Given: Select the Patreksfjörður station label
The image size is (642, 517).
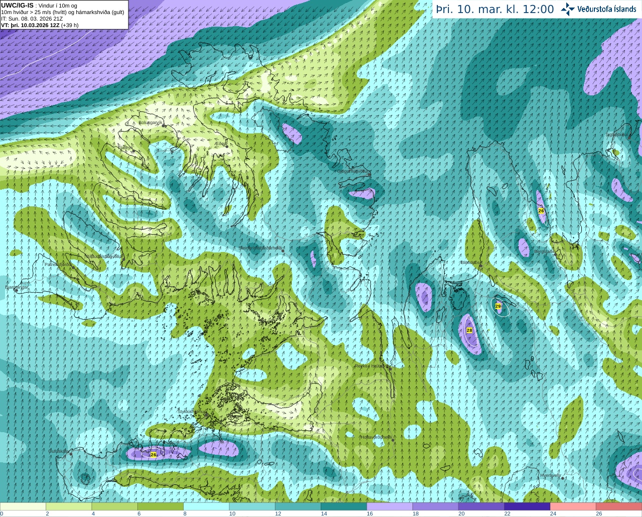Looking at the screenshot, I should tap(58, 265).
